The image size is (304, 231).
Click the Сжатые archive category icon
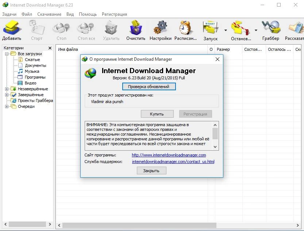click(x=20, y=60)
